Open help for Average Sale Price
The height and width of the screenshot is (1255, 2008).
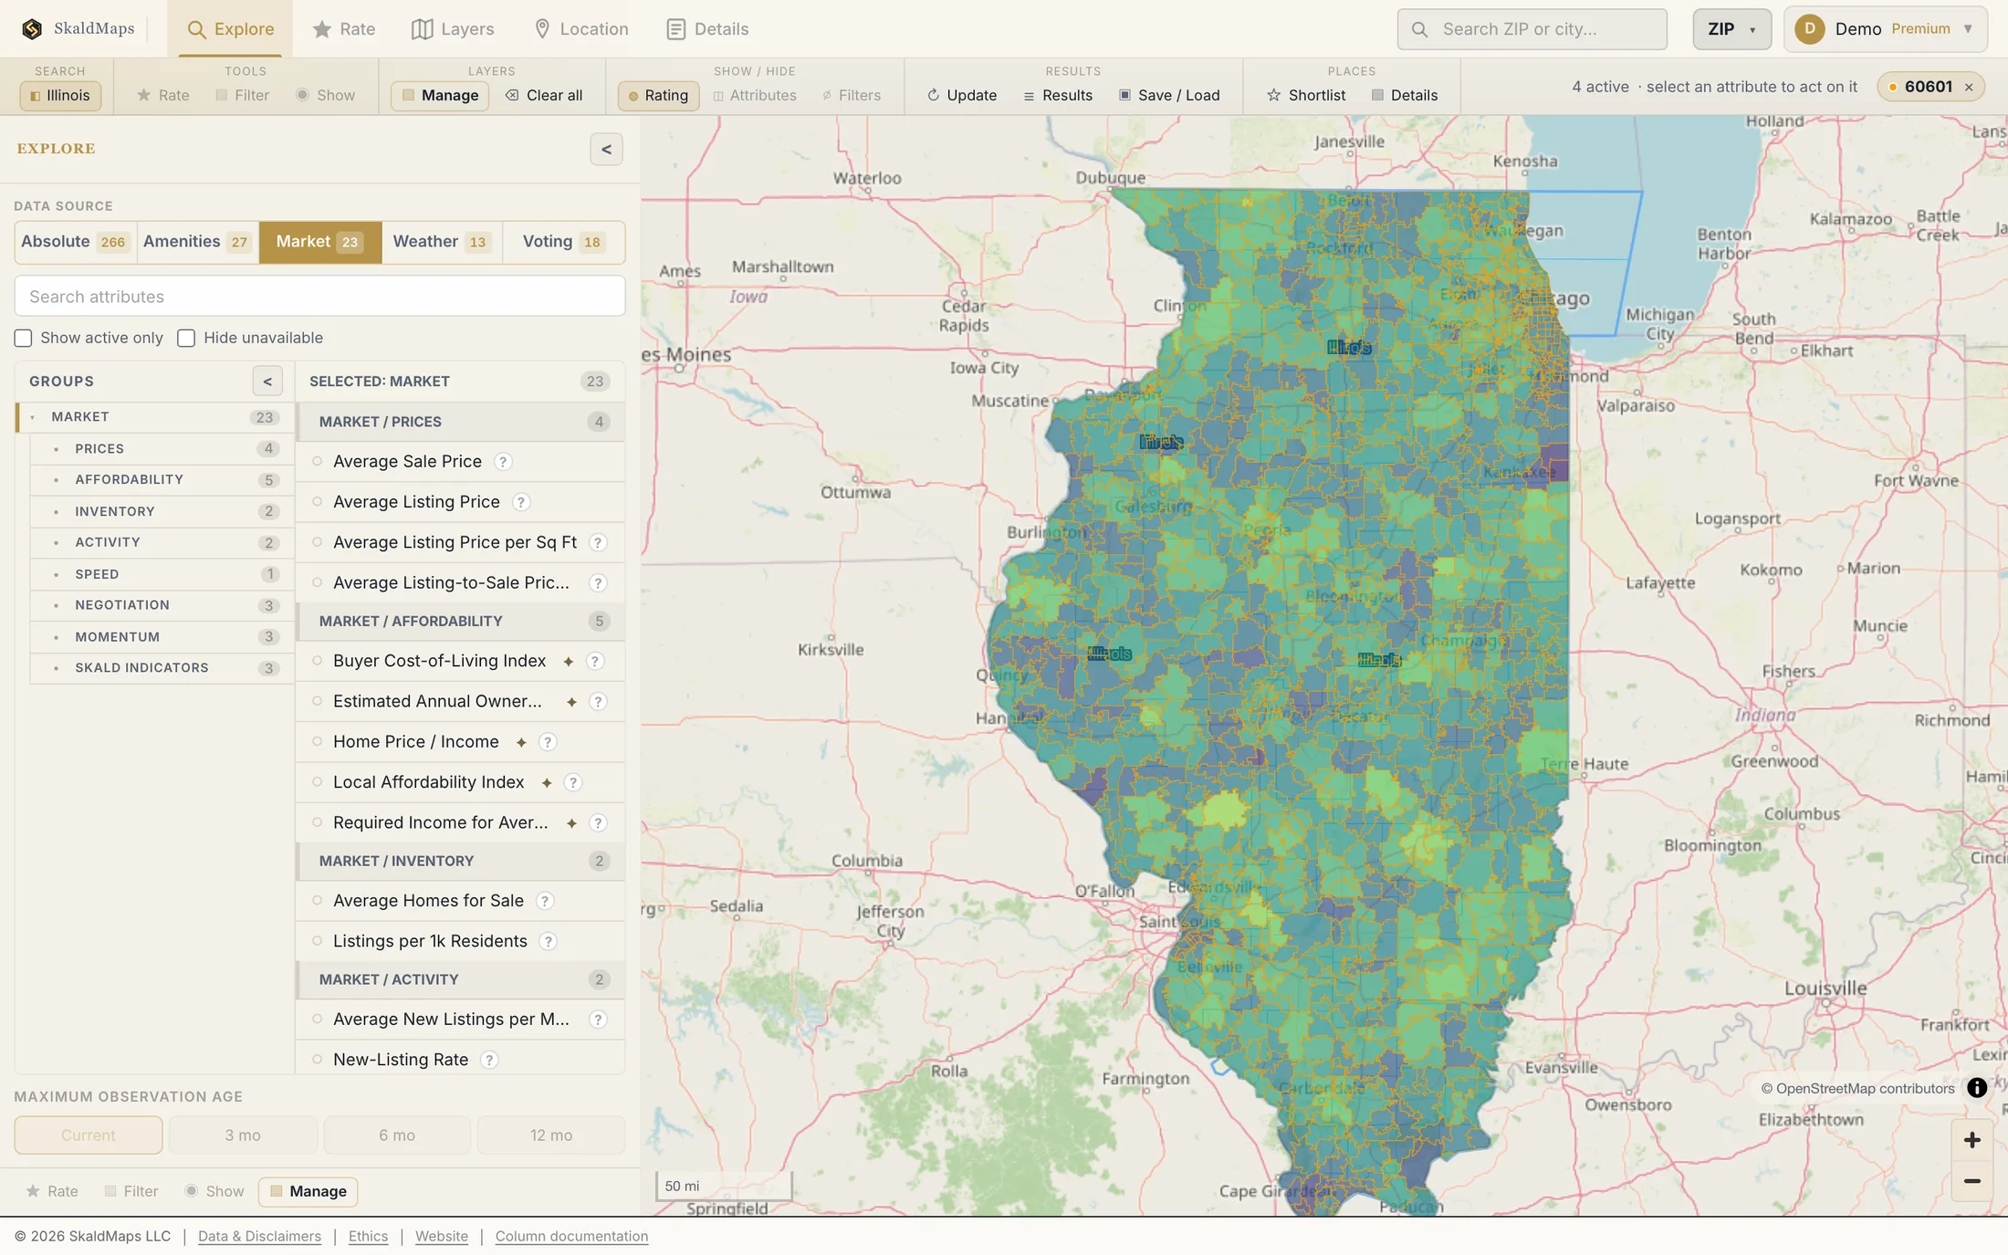coord(503,462)
